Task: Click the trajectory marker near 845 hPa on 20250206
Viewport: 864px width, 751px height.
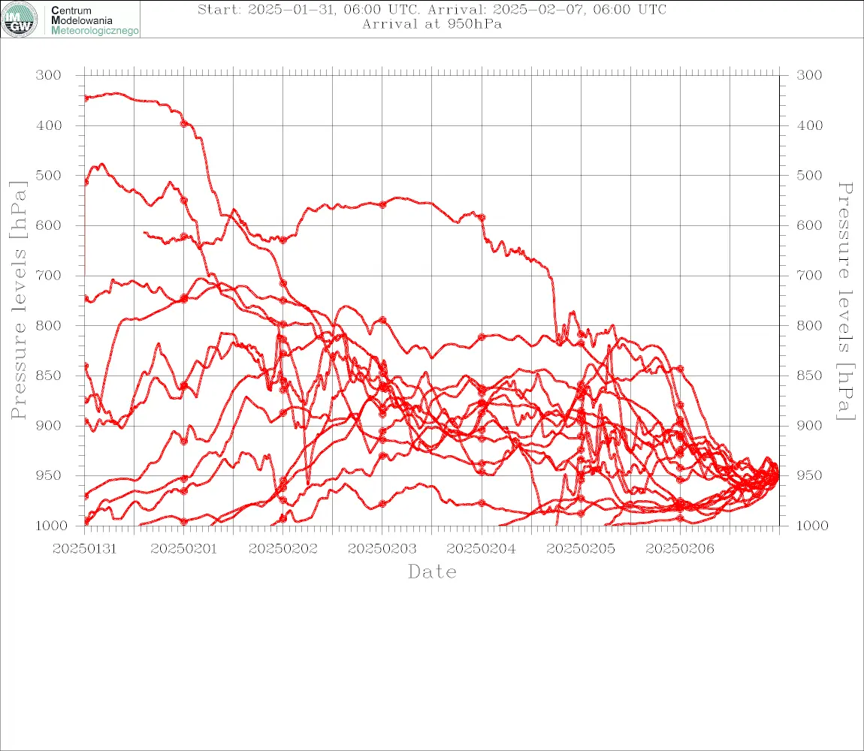Action: tap(680, 369)
